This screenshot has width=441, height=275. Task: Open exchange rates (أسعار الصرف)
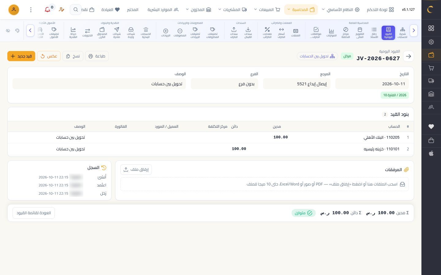pyautogui.click(x=281, y=32)
